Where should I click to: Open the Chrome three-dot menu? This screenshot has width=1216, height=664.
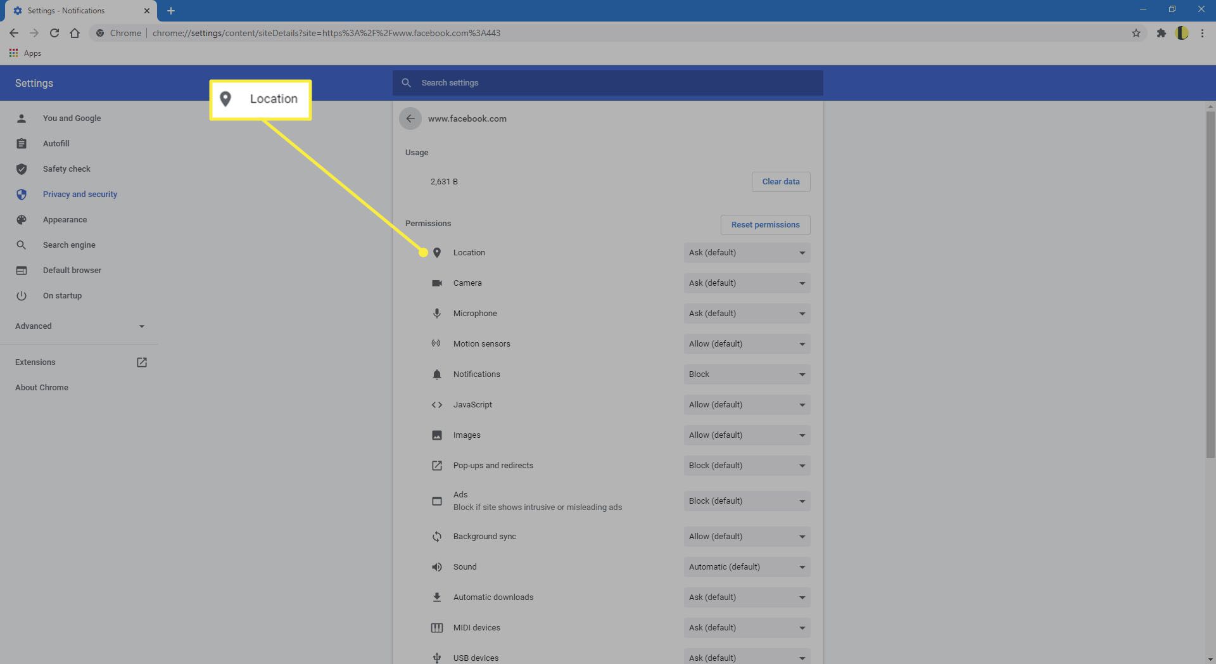(1202, 33)
